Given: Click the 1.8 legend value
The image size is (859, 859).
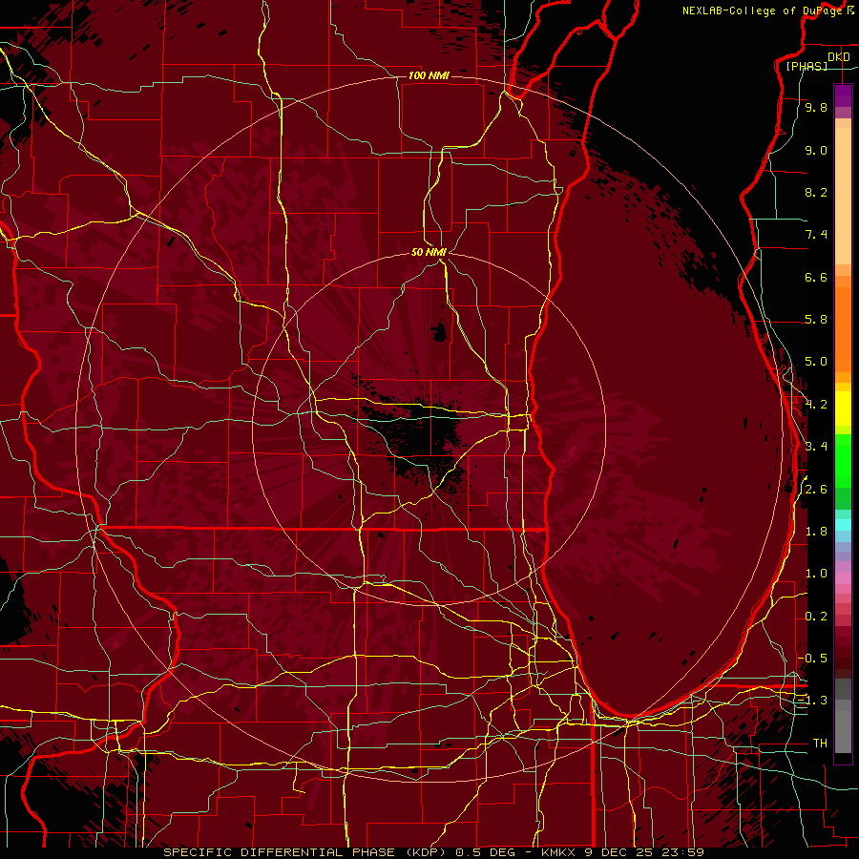Looking at the screenshot, I should 816,532.
